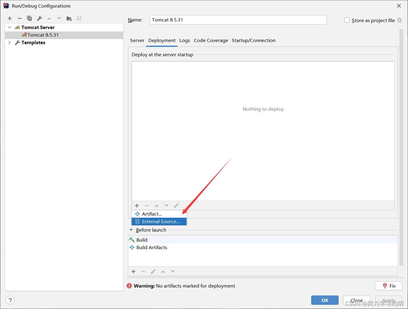The height and width of the screenshot is (309, 408).
Task: Select the Tomcat Server group row
Action: coord(64,27)
